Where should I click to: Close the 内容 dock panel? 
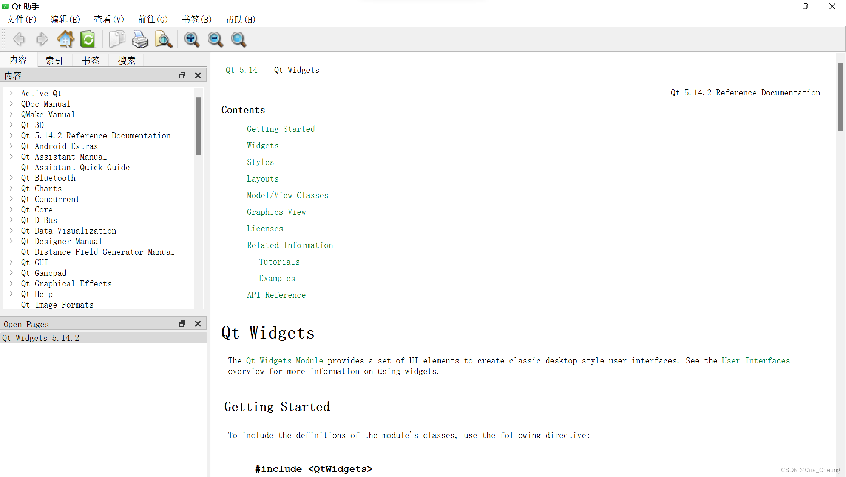pyautogui.click(x=198, y=75)
